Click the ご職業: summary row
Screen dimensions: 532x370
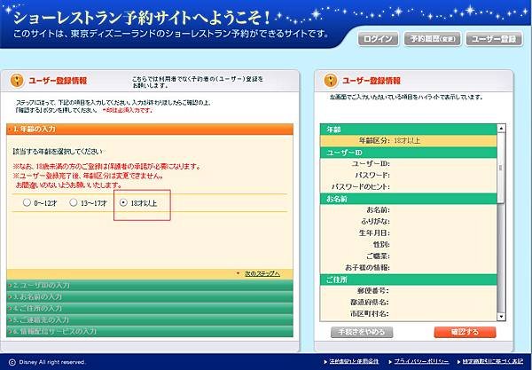[x=409, y=256]
